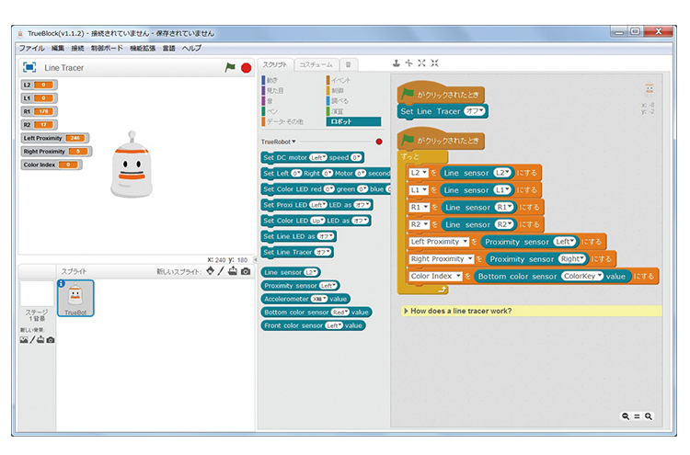
Task: Select the 見た目 block category
Action: (x=274, y=91)
